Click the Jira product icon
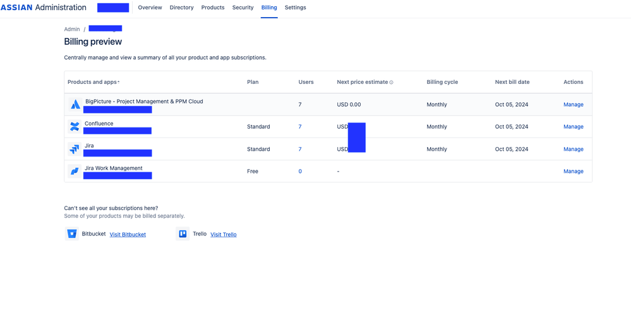This screenshot has width=631, height=330. tap(75, 149)
